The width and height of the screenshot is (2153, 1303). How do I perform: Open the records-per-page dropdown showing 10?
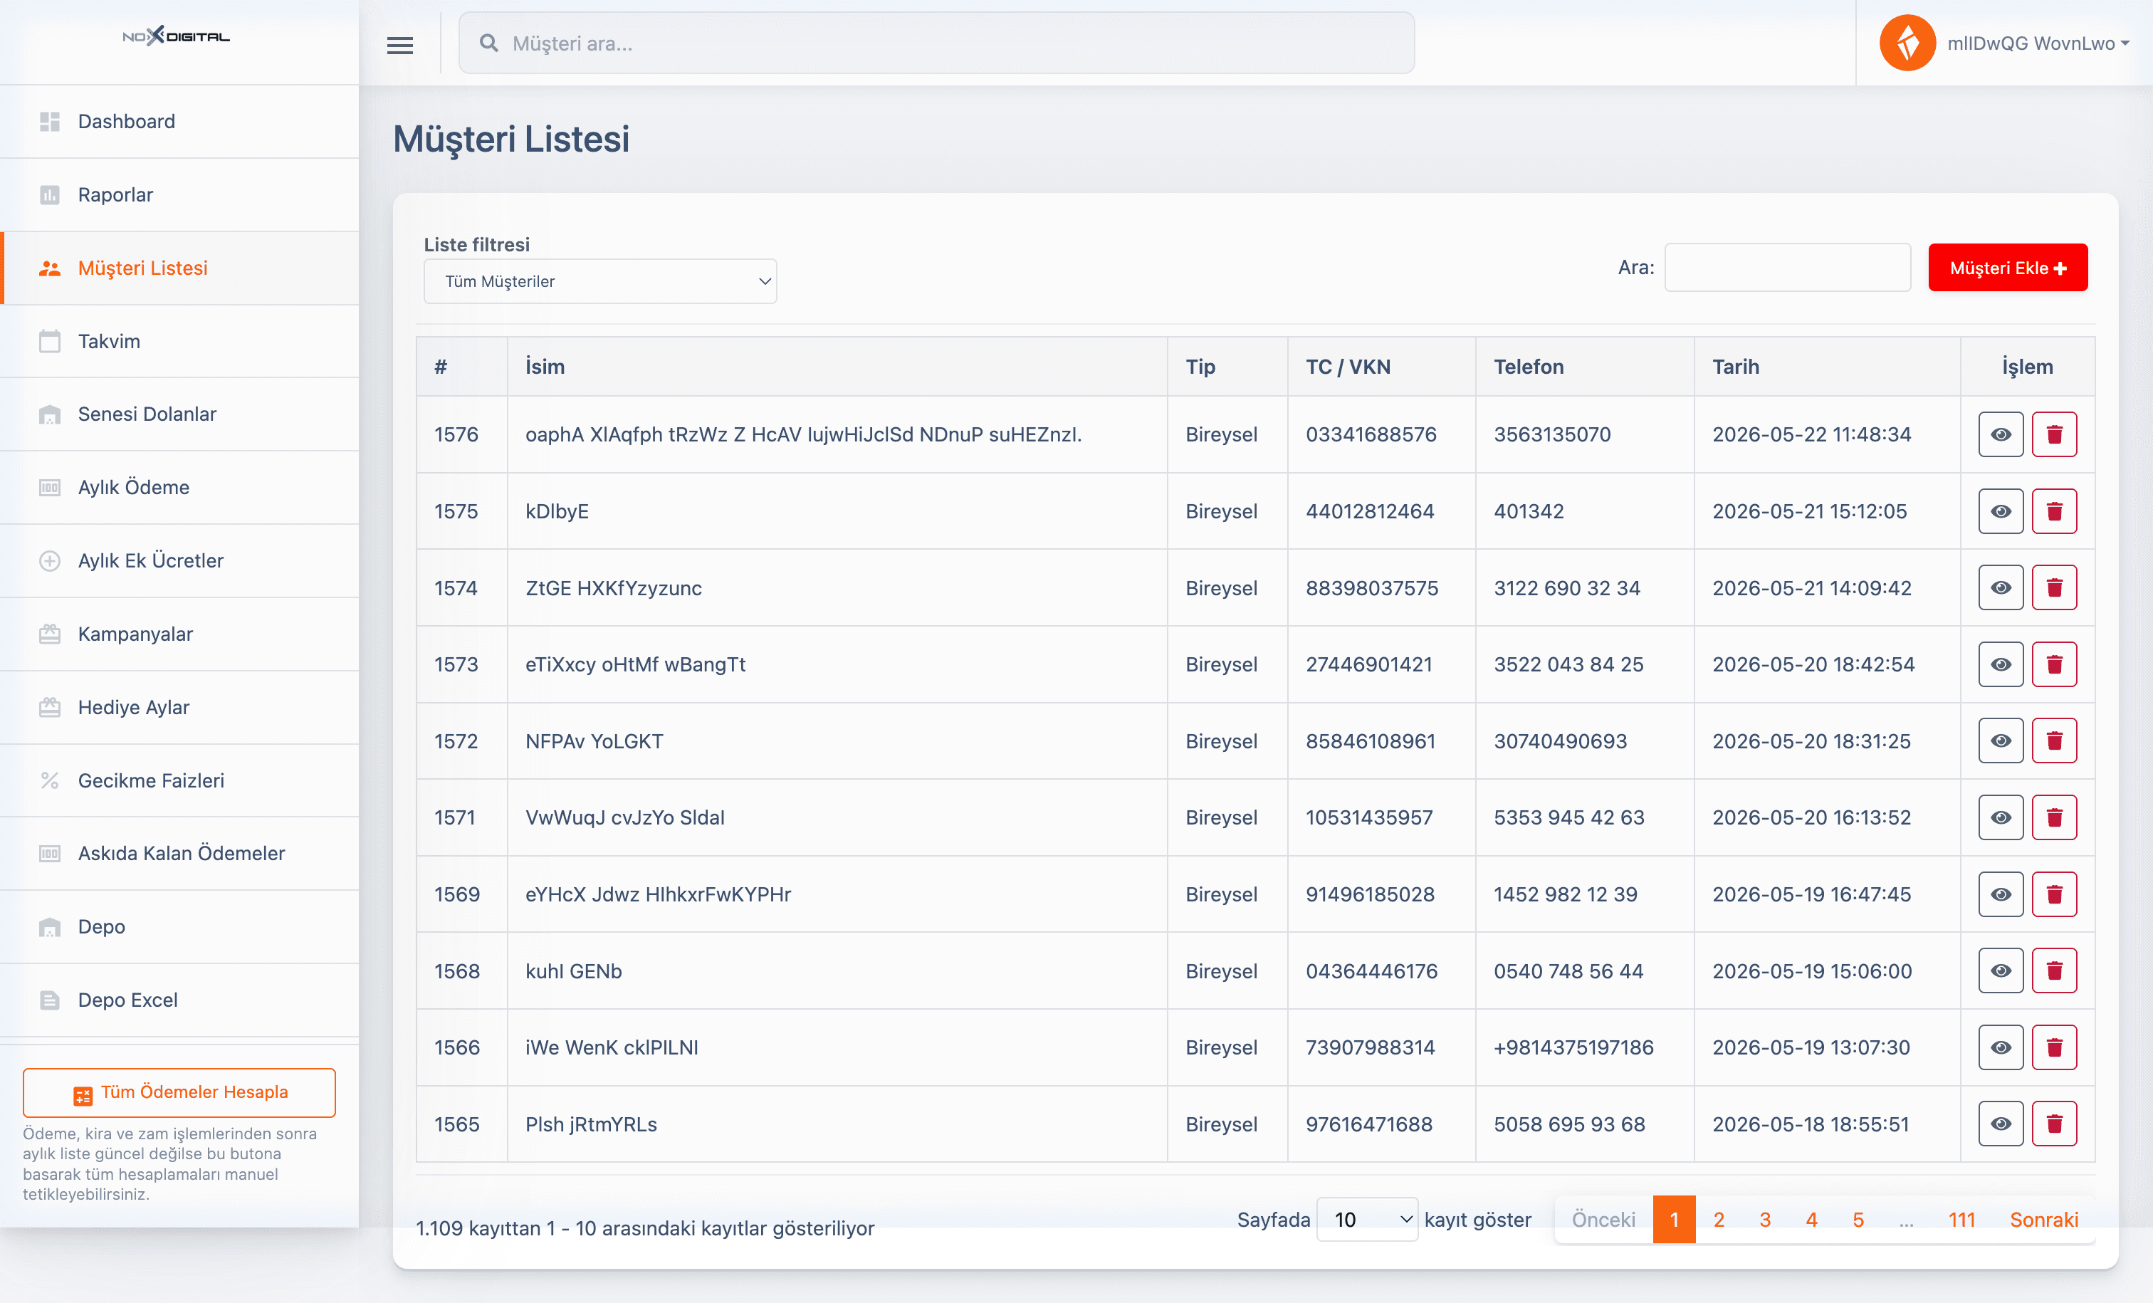(x=1366, y=1219)
